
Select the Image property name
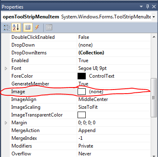[18, 92]
